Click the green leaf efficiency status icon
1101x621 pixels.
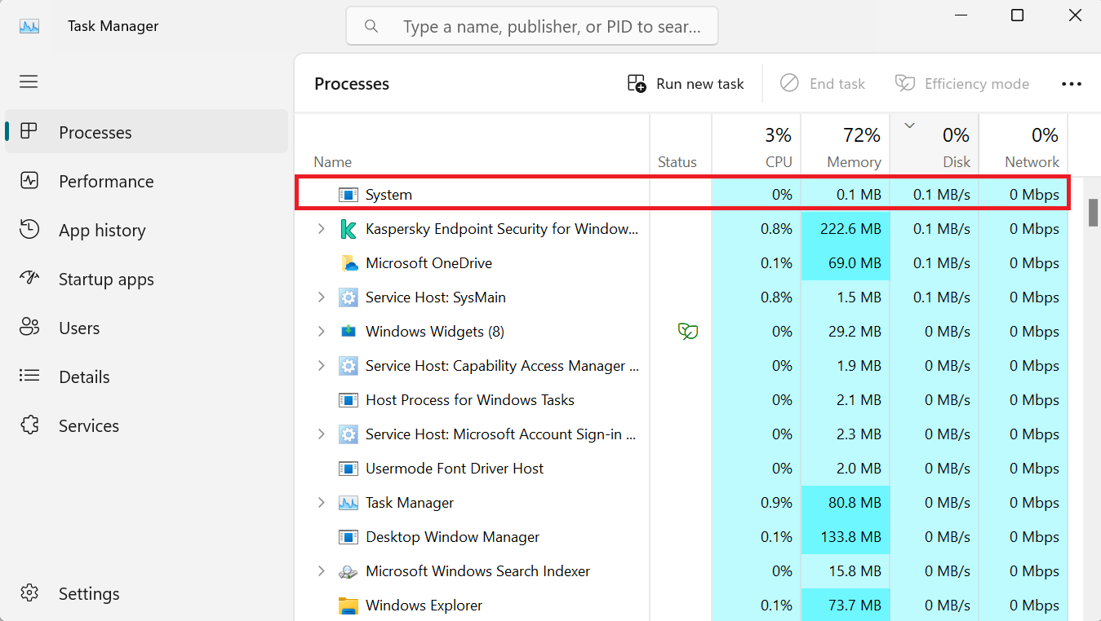(x=688, y=332)
